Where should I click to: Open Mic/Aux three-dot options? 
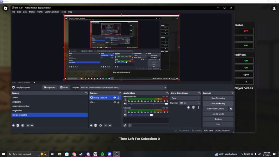(125, 111)
